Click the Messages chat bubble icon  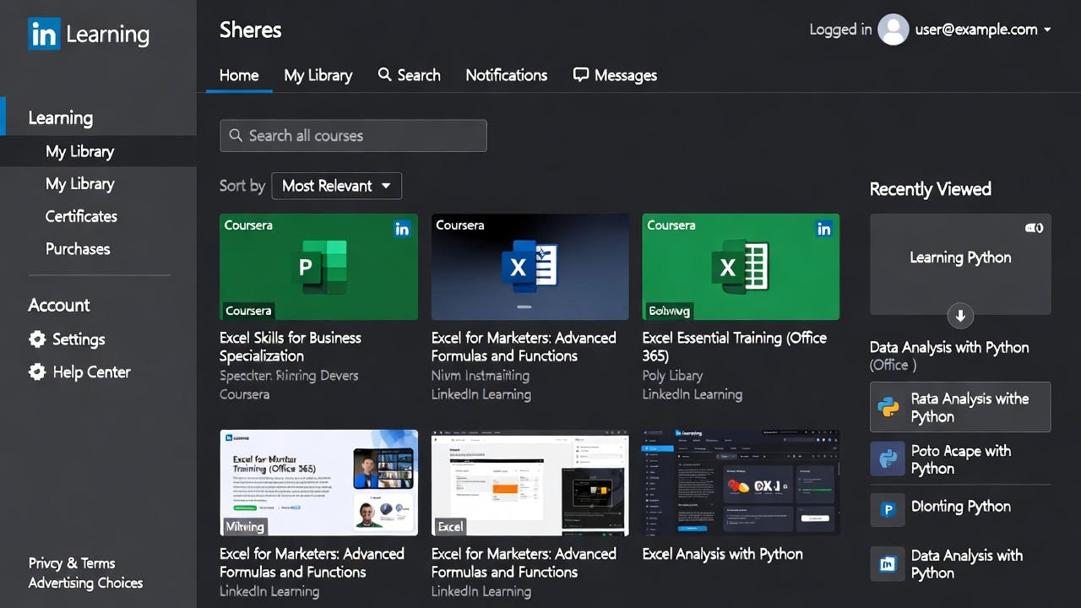[x=580, y=75]
